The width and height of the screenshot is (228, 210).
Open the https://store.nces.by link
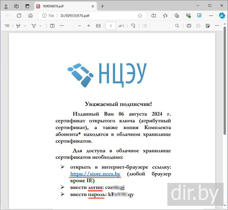[x=95, y=174]
